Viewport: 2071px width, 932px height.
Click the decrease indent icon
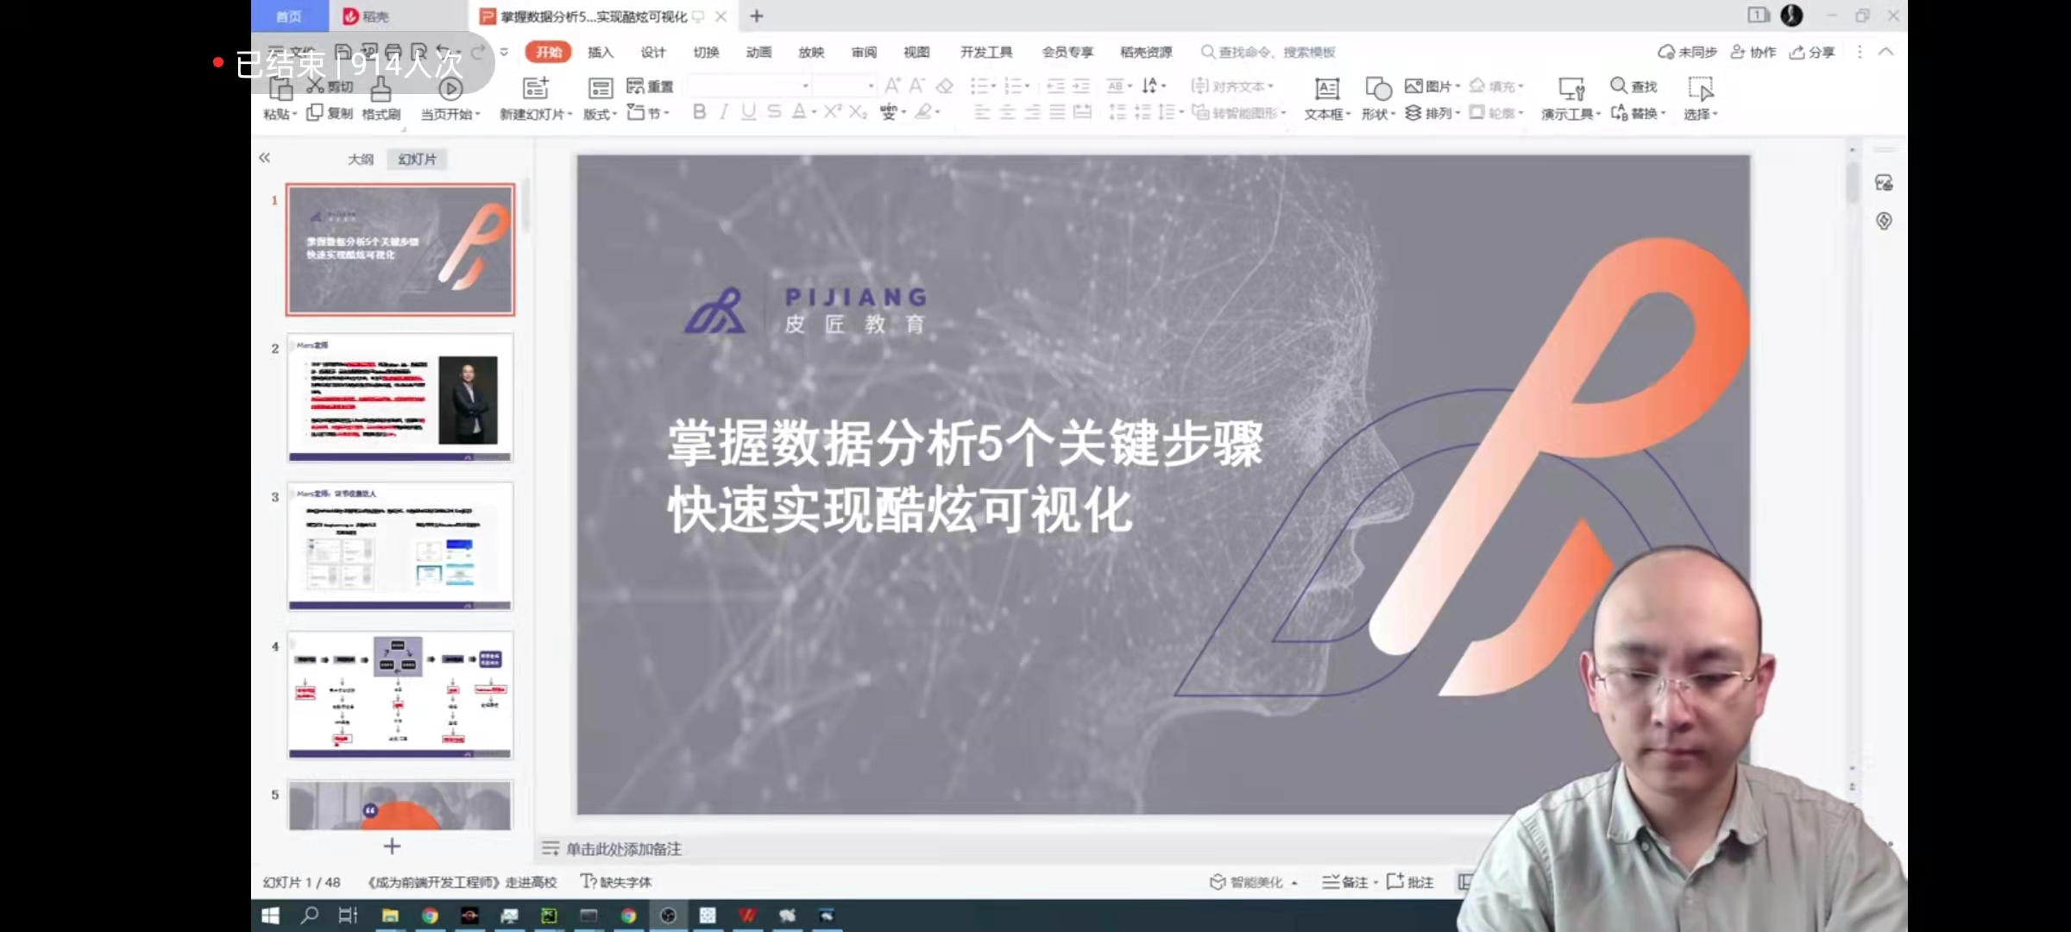pyautogui.click(x=1055, y=85)
